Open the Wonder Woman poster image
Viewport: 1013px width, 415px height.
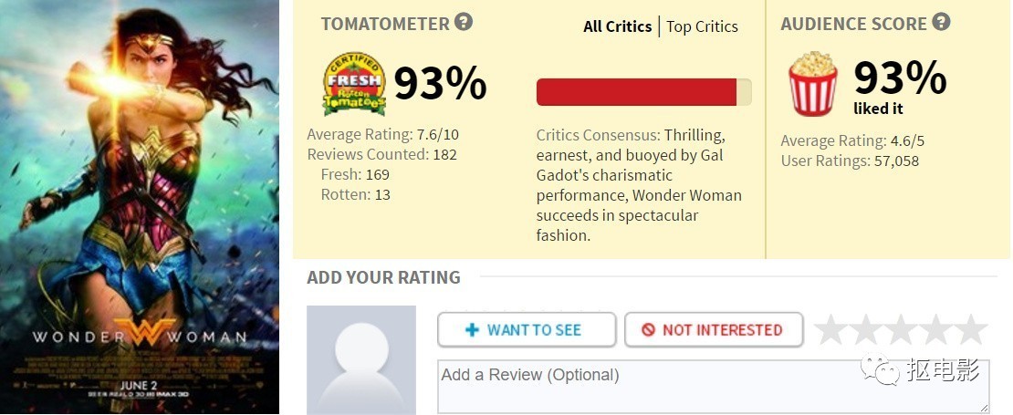140,207
